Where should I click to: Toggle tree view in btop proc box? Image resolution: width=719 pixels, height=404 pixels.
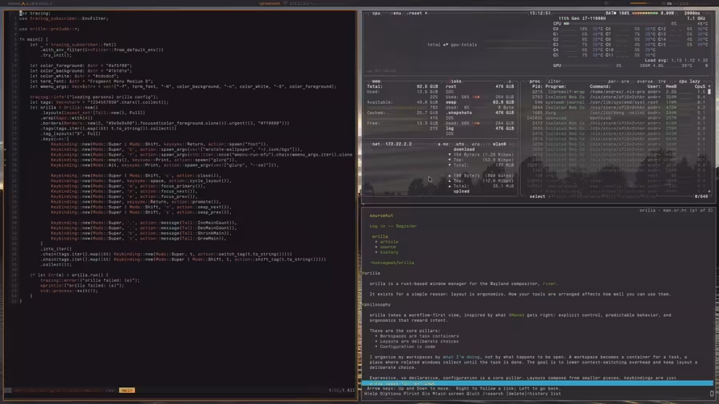[662, 81]
